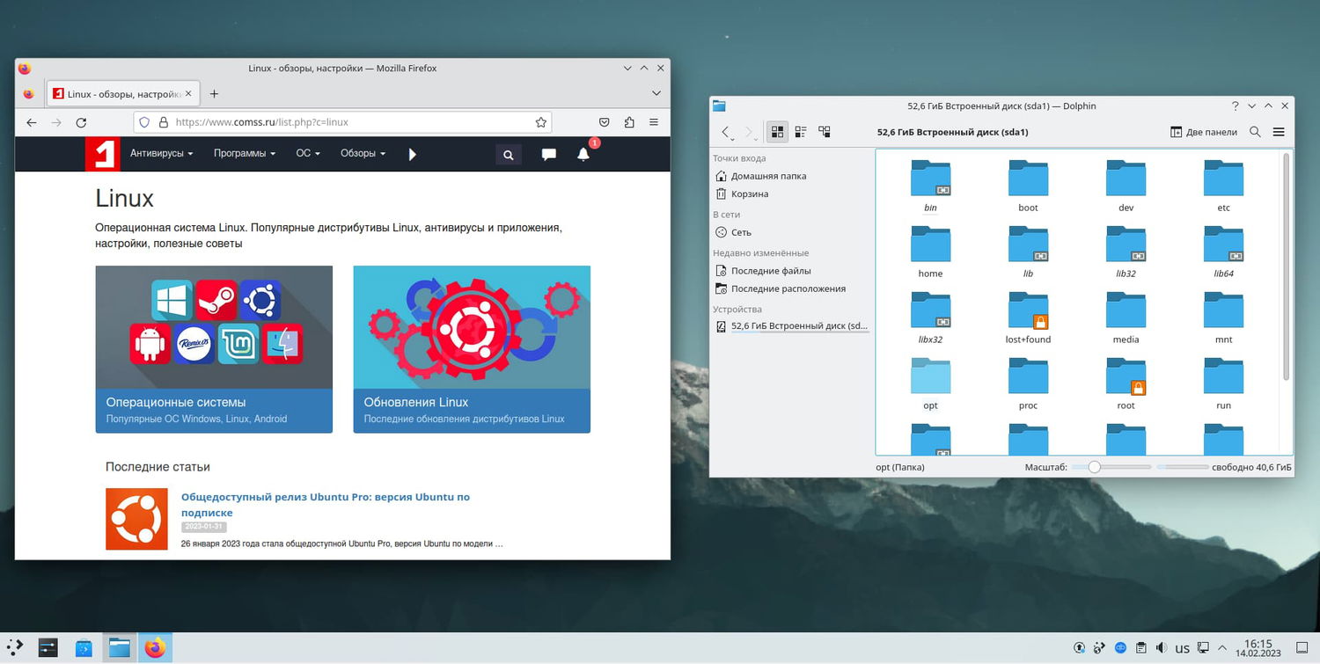
Task: Select the lib64 folder
Action: [x=1223, y=252]
